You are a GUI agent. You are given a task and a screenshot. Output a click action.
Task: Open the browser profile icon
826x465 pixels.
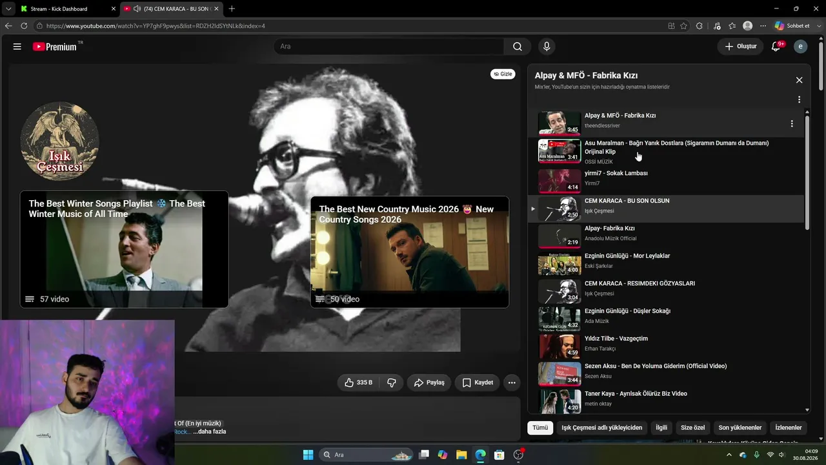(x=747, y=26)
